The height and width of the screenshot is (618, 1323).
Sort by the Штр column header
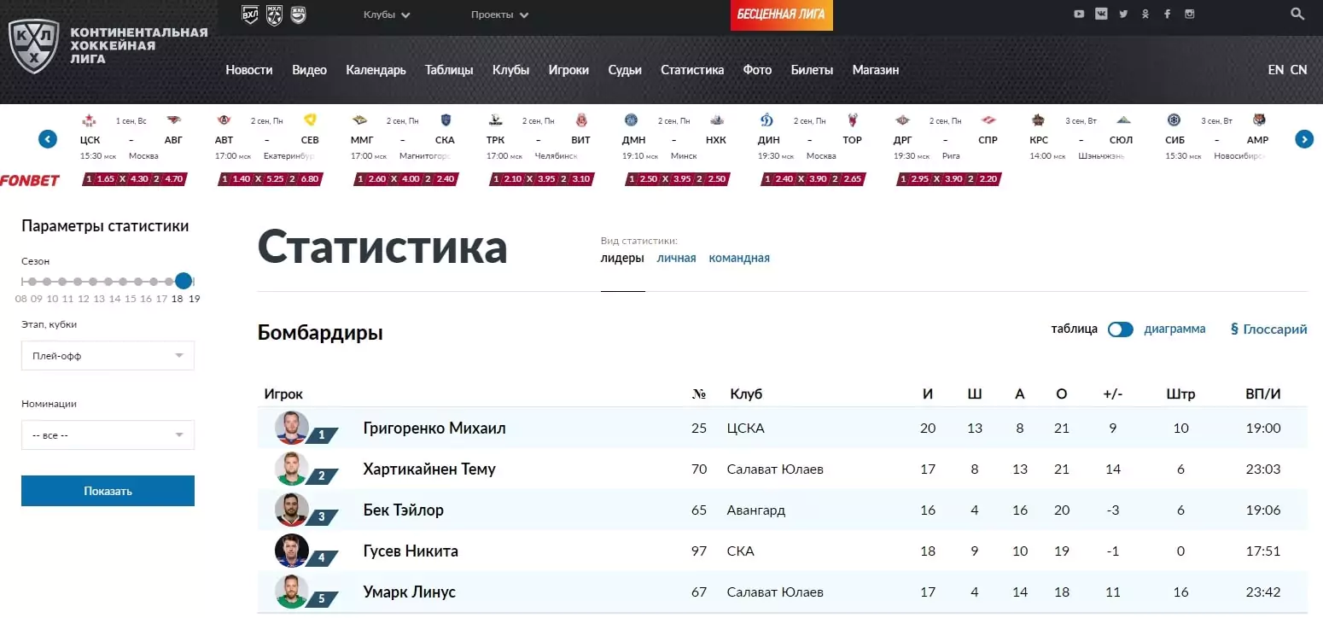(1180, 394)
